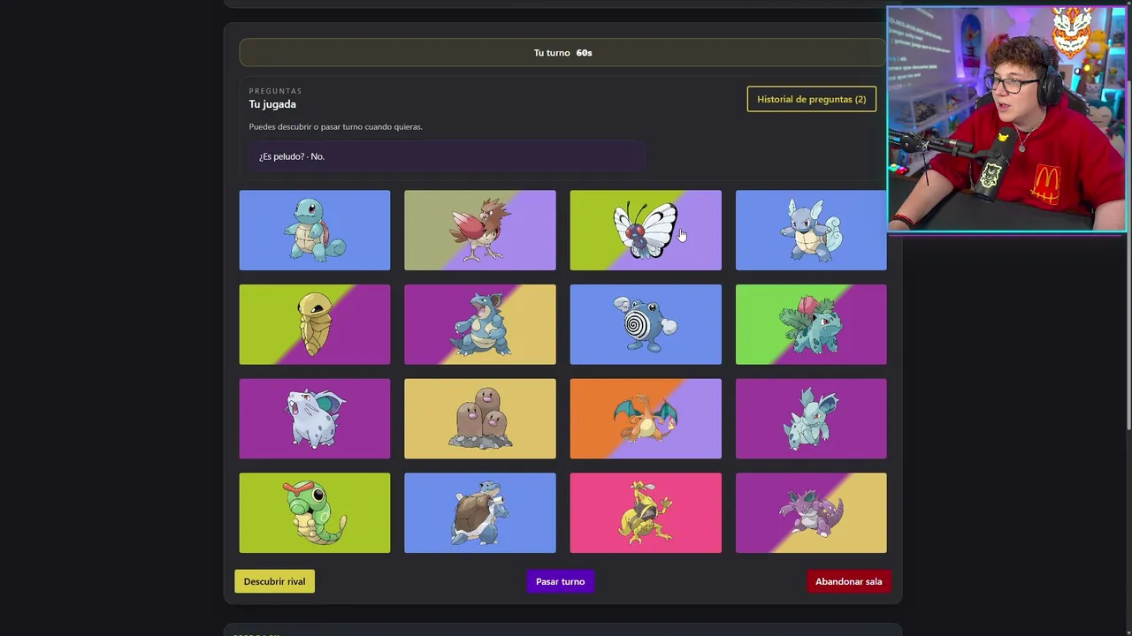Select the Squirtle card
This screenshot has width=1132, height=636.
click(x=314, y=230)
